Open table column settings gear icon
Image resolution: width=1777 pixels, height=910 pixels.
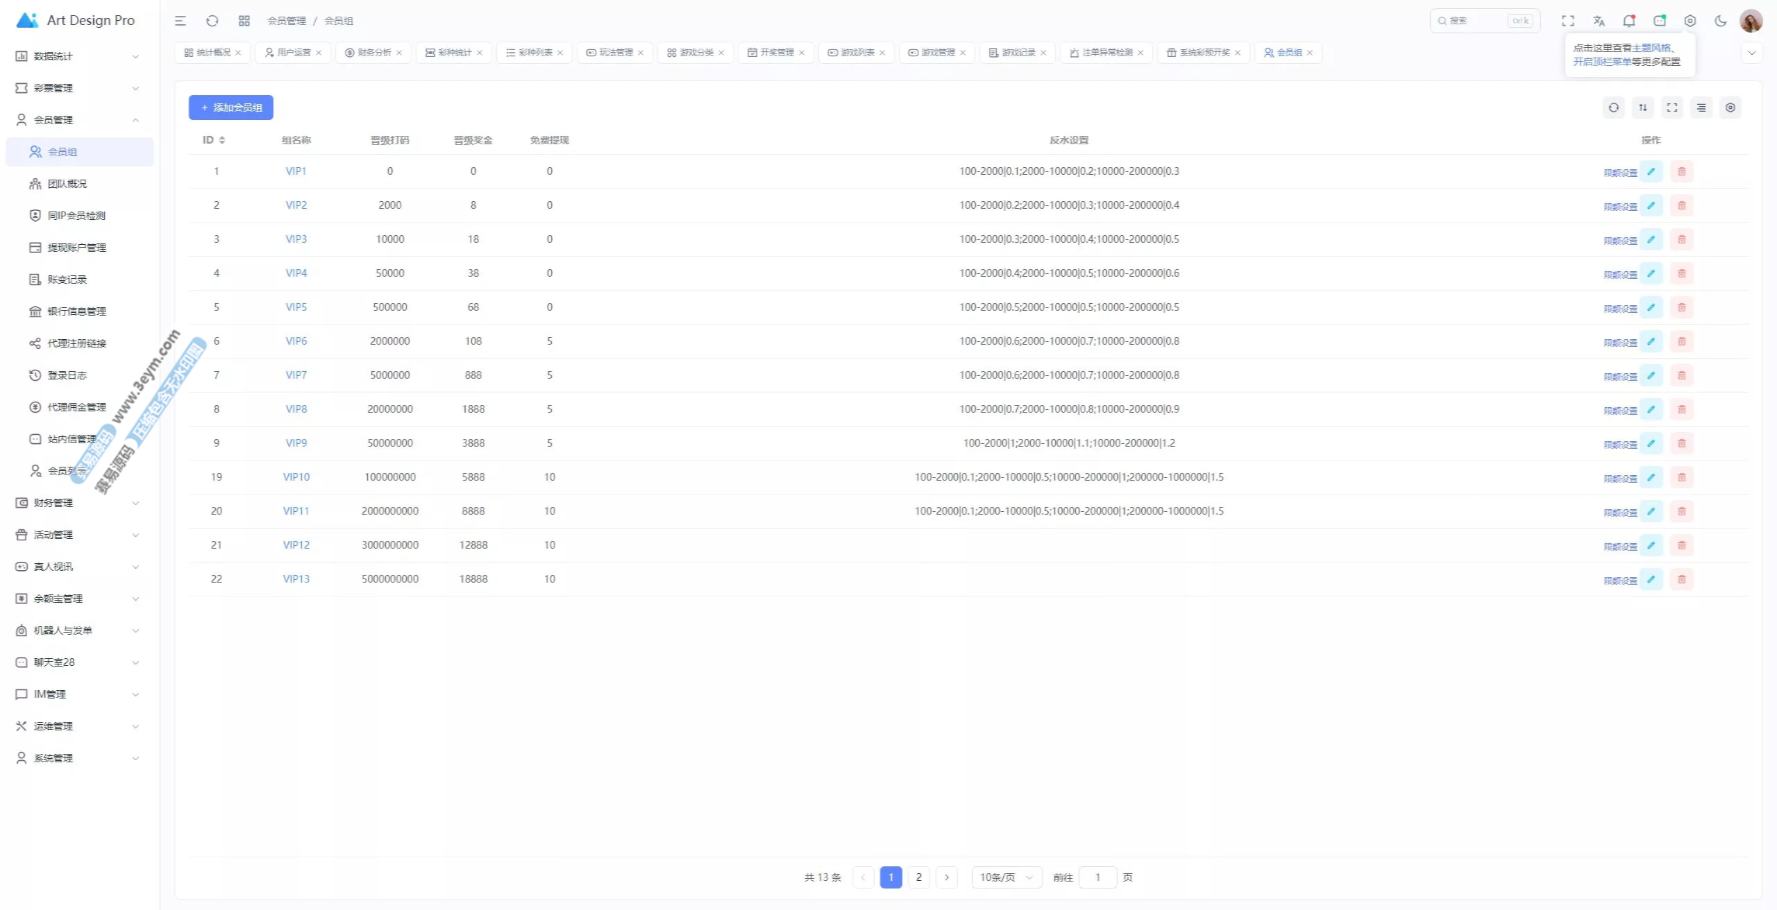point(1730,108)
